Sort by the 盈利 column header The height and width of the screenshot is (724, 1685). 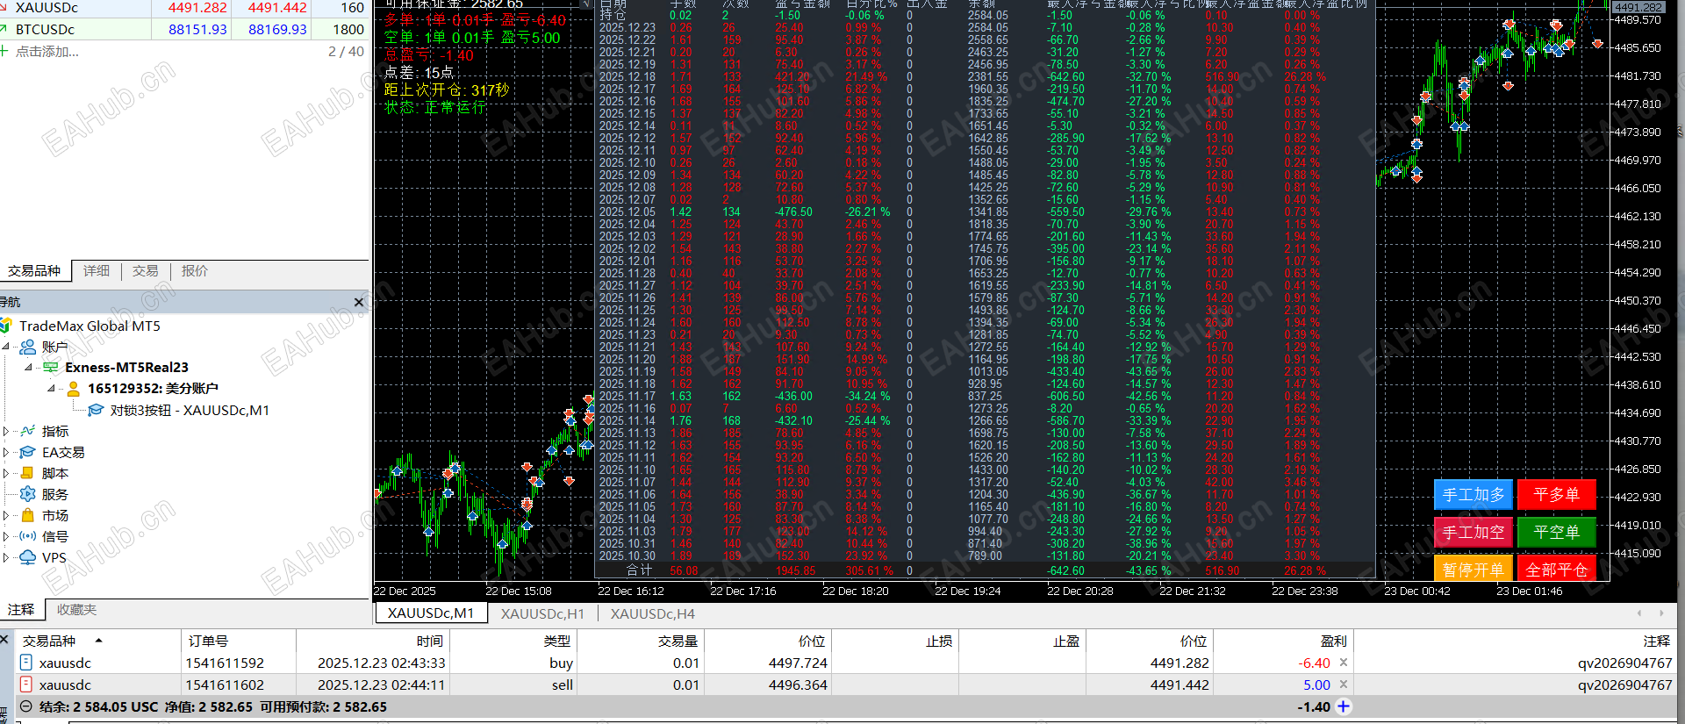pyautogui.click(x=1283, y=641)
